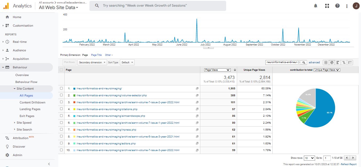Open the Secondary dimension dropdown
The image size is (361, 167).
[92, 62]
